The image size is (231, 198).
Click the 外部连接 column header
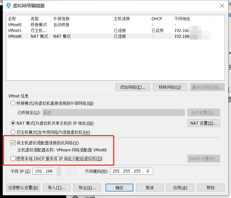pos(82,19)
